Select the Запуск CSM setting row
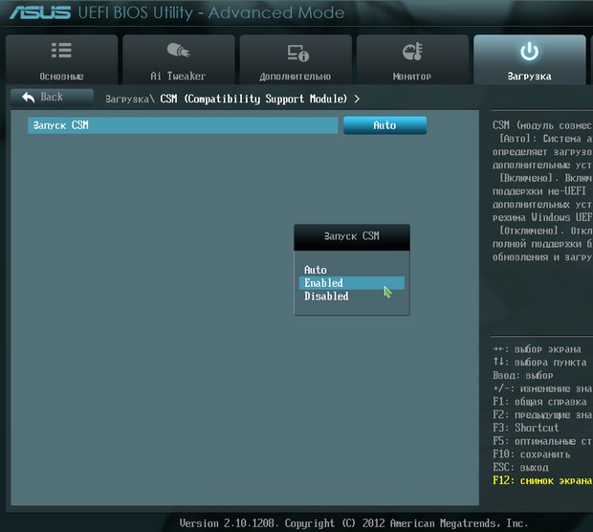The width and height of the screenshot is (593, 532). pos(183,125)
